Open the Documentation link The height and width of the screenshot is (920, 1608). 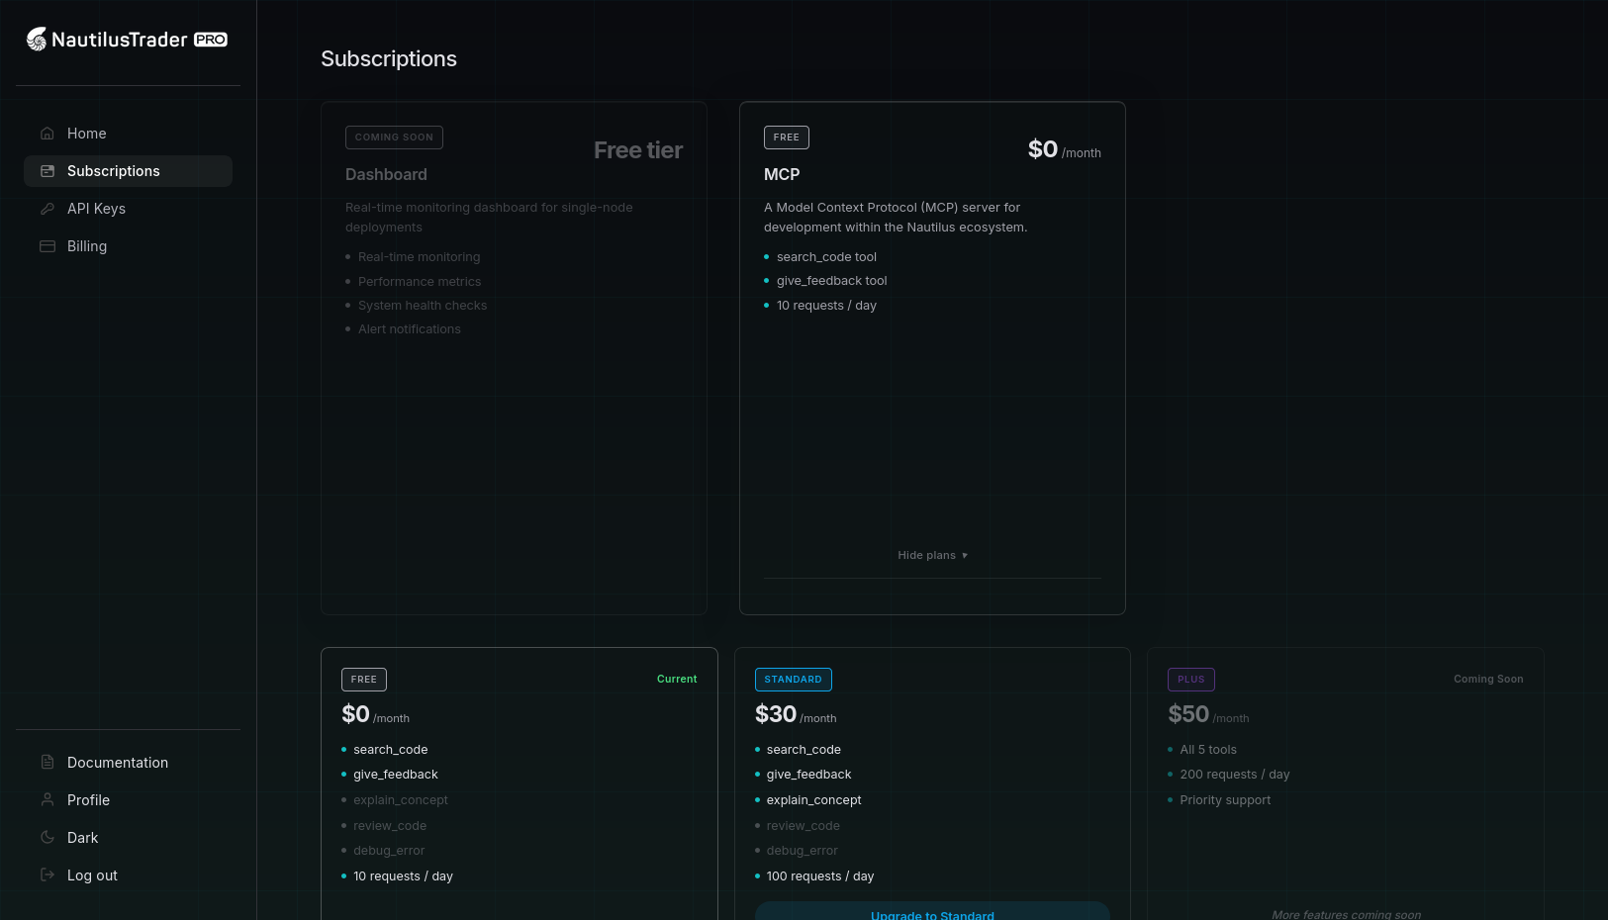[128, 763]
